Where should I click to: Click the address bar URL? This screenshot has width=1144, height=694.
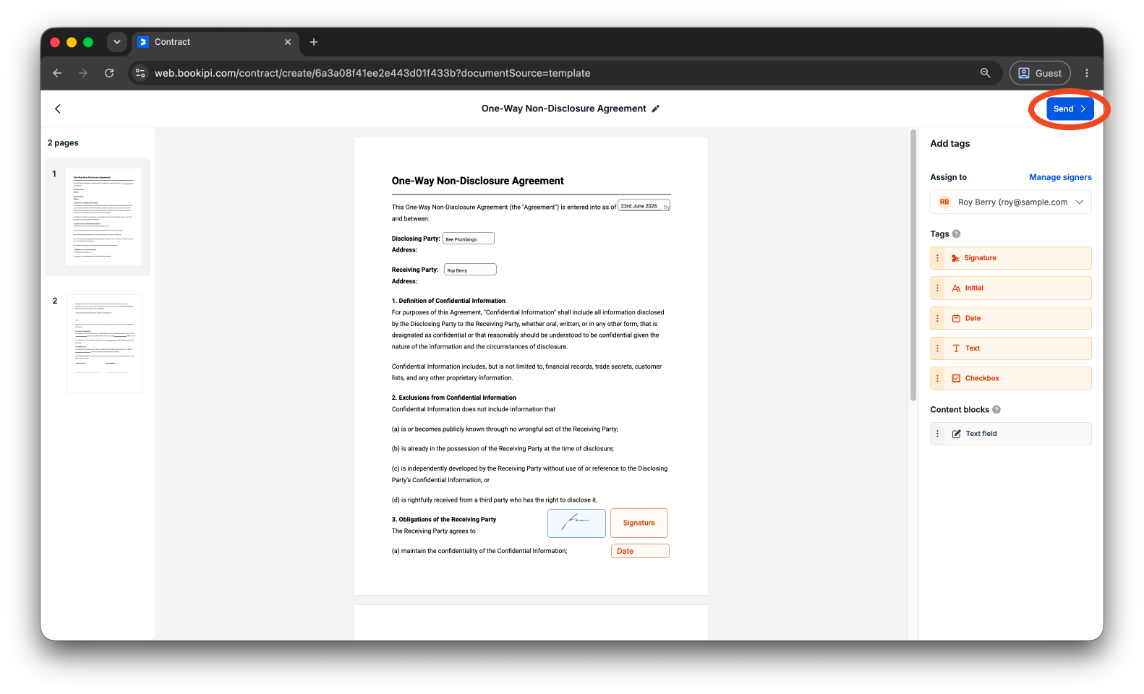tap(372, 73)
